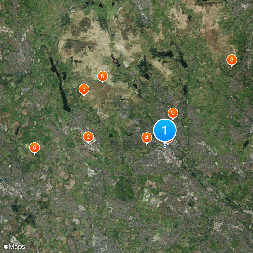
Task: Click the small blue current-location dot
Action: (165, 146)
